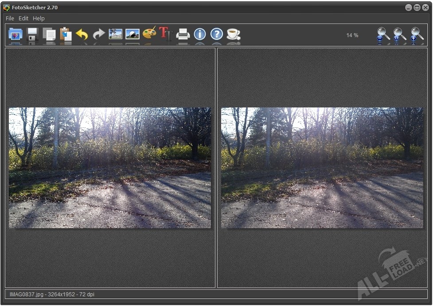The image size is (433, 306).
Task: Open drawing parameters via the paint palette
Action: [149, 34]
